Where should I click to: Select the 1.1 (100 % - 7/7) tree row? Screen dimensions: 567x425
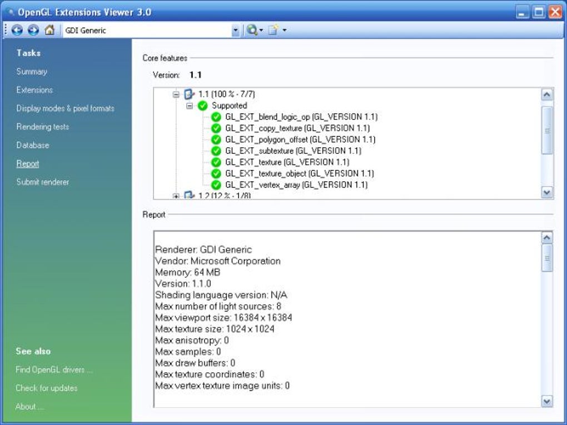pos(227,94)
